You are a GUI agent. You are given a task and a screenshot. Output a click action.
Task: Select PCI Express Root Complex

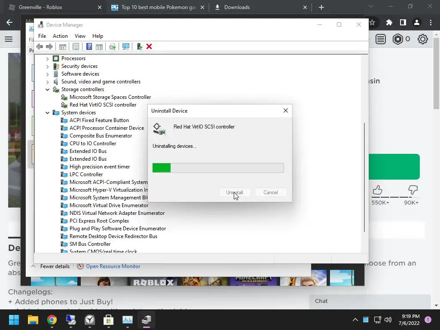point(99,221)
